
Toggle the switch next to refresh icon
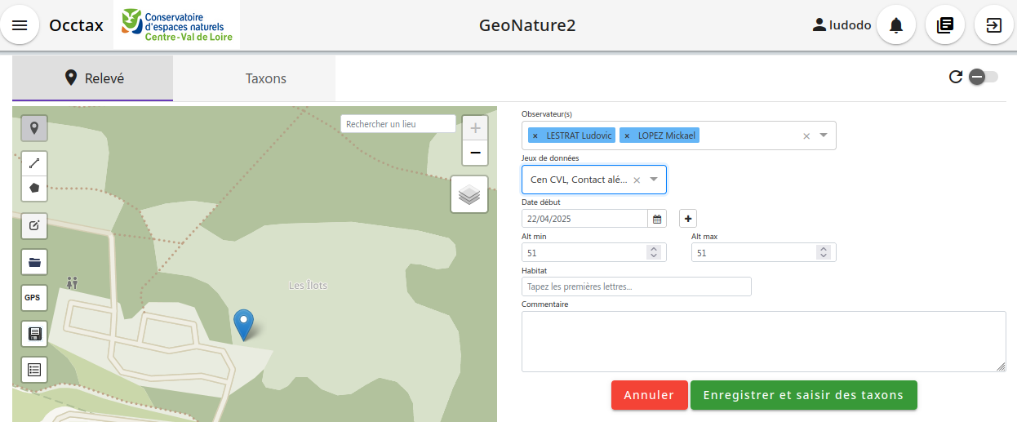[983, 77]
